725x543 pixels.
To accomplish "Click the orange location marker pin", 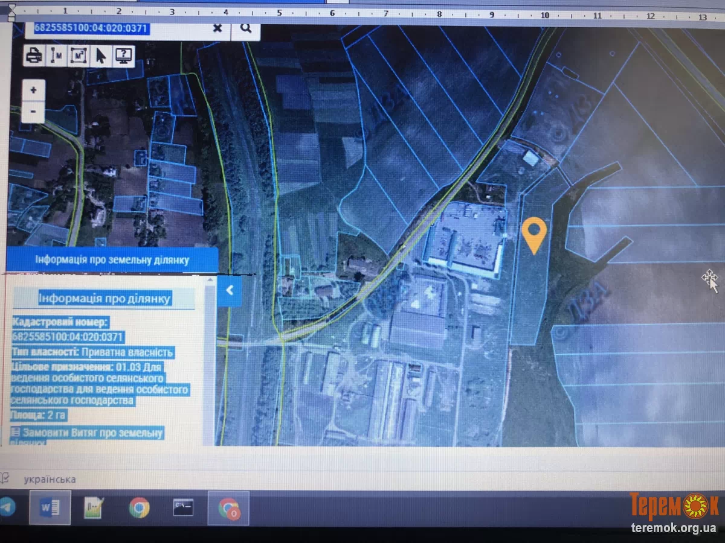I will pyautogui.click(x=534, y=234).
